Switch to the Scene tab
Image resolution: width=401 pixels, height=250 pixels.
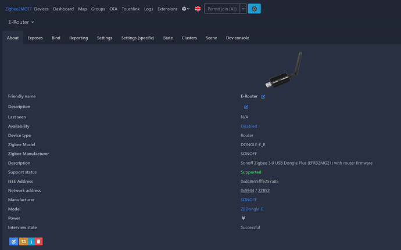point(211,38)
